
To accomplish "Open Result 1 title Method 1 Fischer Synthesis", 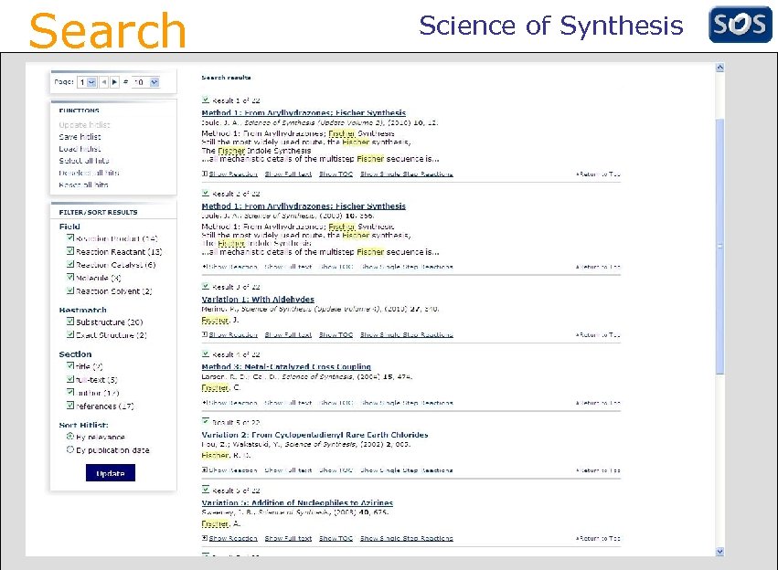I will pyautogui.click(x=304, y=112).
